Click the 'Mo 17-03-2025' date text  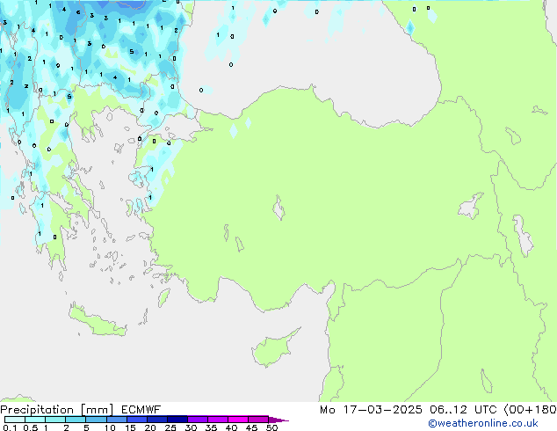click(x=371, y=410)
